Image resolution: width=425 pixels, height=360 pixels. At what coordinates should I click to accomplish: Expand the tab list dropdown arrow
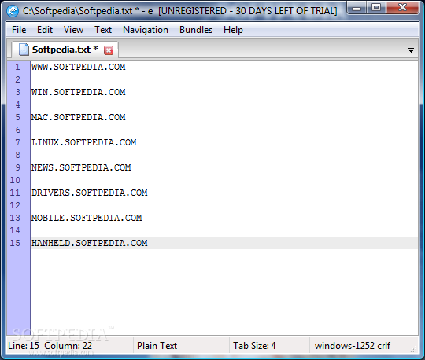pyautogui.click(x=411, y=50)
